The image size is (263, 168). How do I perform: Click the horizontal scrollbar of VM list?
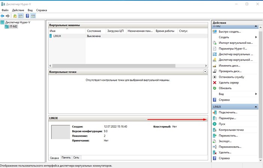click(x=114, y=66)
